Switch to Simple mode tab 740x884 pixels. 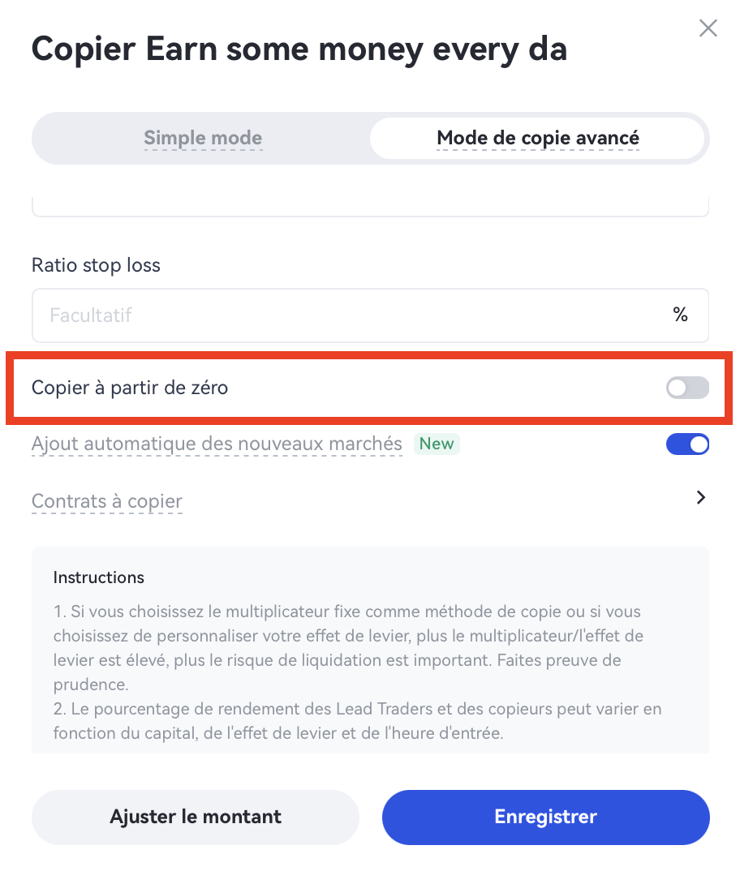pos(203,138)
